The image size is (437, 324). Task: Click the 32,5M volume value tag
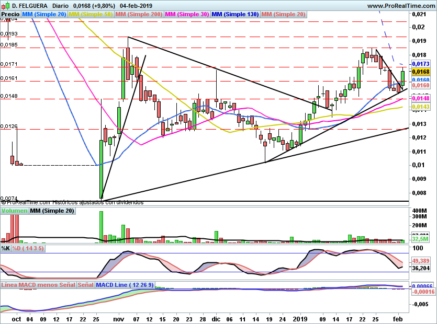(421, 238)
